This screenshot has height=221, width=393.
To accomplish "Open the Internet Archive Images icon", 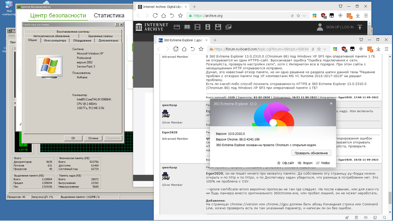I will click(x=228, y=27).
